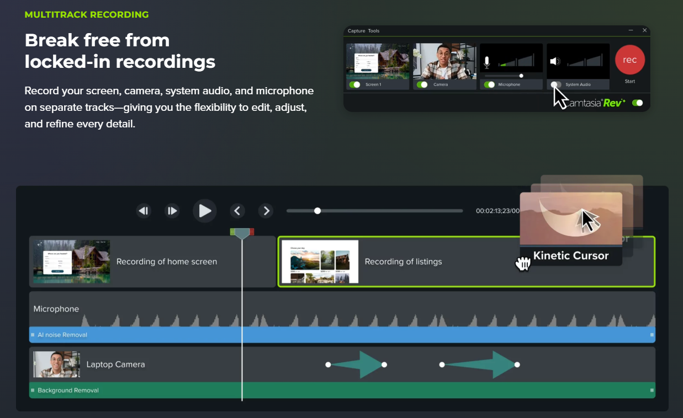Select the Recording of home screen clip

[x=152, y=262]
